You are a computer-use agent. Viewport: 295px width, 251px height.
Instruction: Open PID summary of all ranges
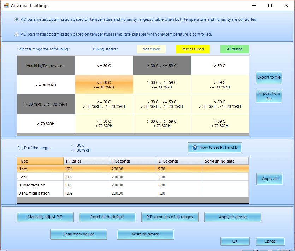(170, 217)
